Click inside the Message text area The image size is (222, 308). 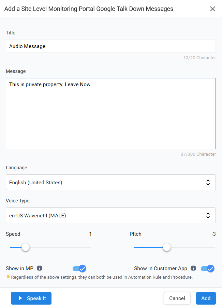coord(110,116)
